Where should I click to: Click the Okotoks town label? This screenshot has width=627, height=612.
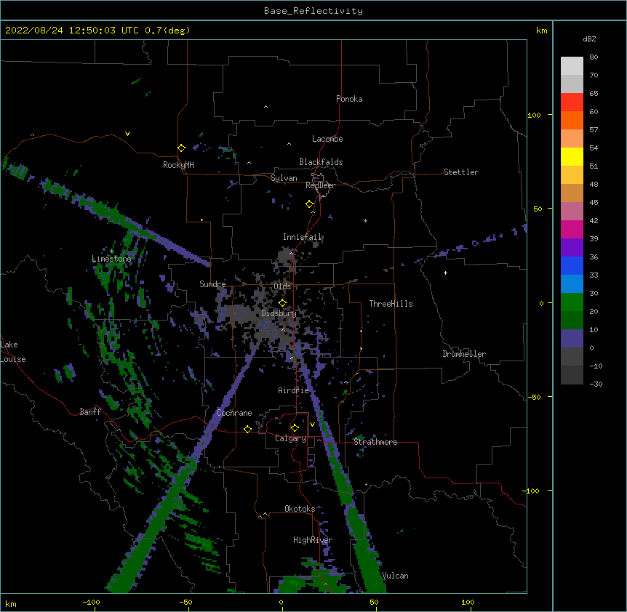(x=300, y=509)
